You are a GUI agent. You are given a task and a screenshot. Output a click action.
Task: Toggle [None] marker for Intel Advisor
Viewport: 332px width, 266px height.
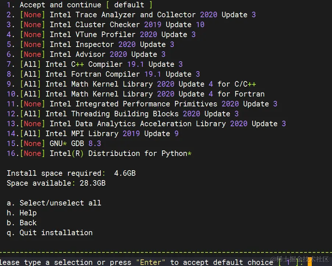[x=32, y=55]
